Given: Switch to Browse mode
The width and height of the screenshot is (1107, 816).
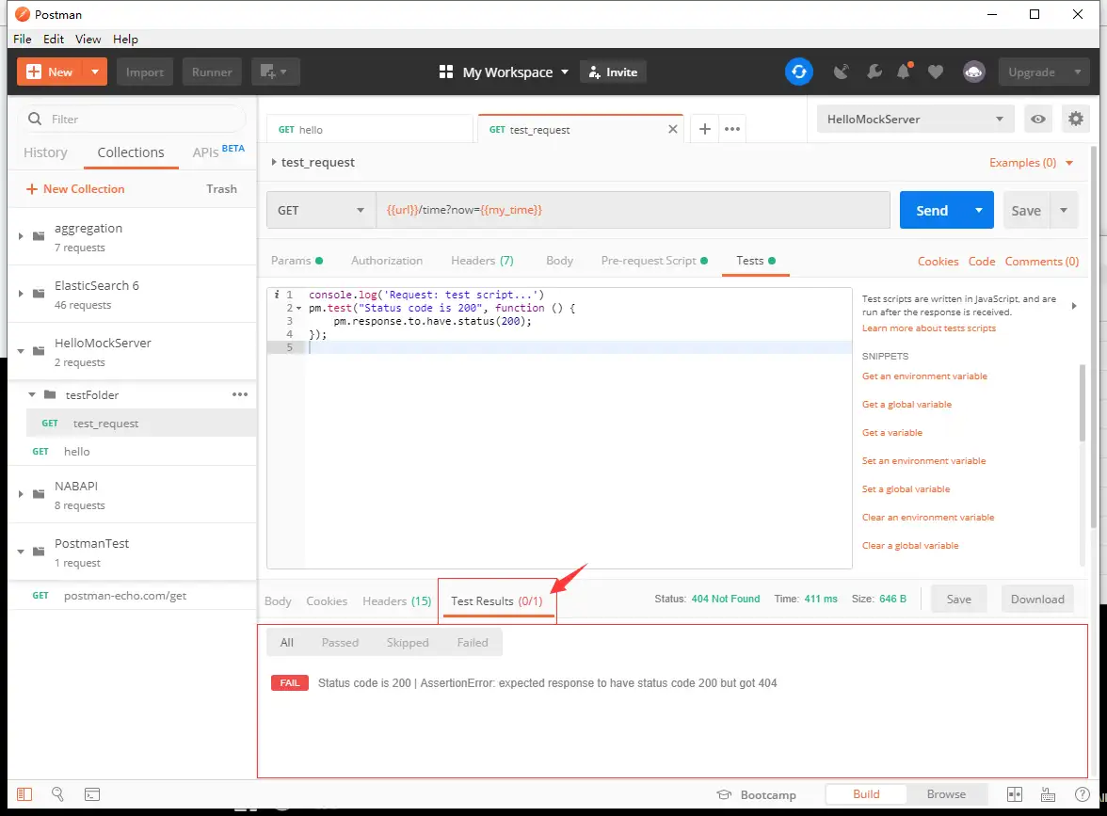Looking at the screenshot, I should tap(946, 794).
